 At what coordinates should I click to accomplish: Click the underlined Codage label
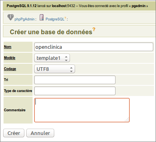click(x=10, y=69)
